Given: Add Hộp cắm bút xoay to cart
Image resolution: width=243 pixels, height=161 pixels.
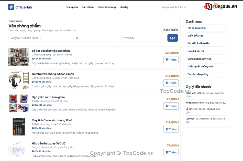Looking at the screenshot, I should coord(171,152).
